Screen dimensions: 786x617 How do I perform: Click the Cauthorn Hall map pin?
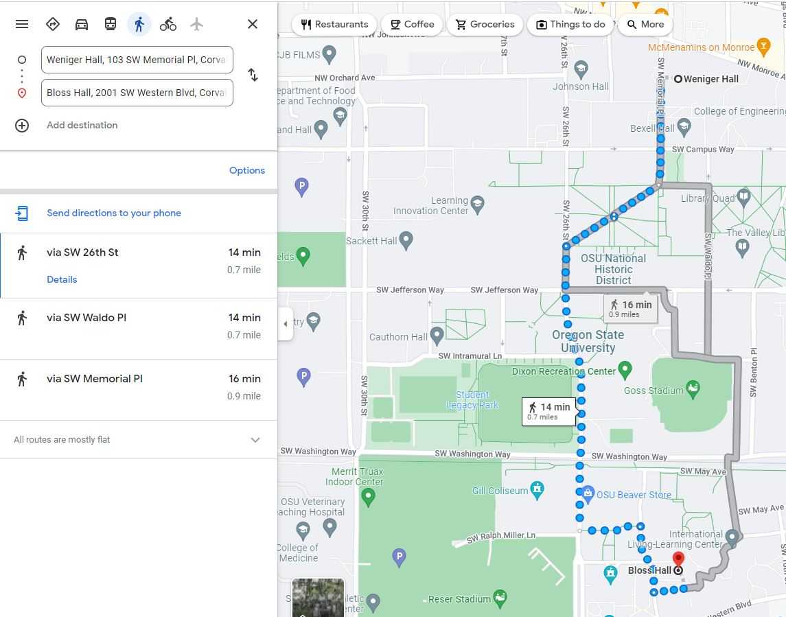pos(437,336)
